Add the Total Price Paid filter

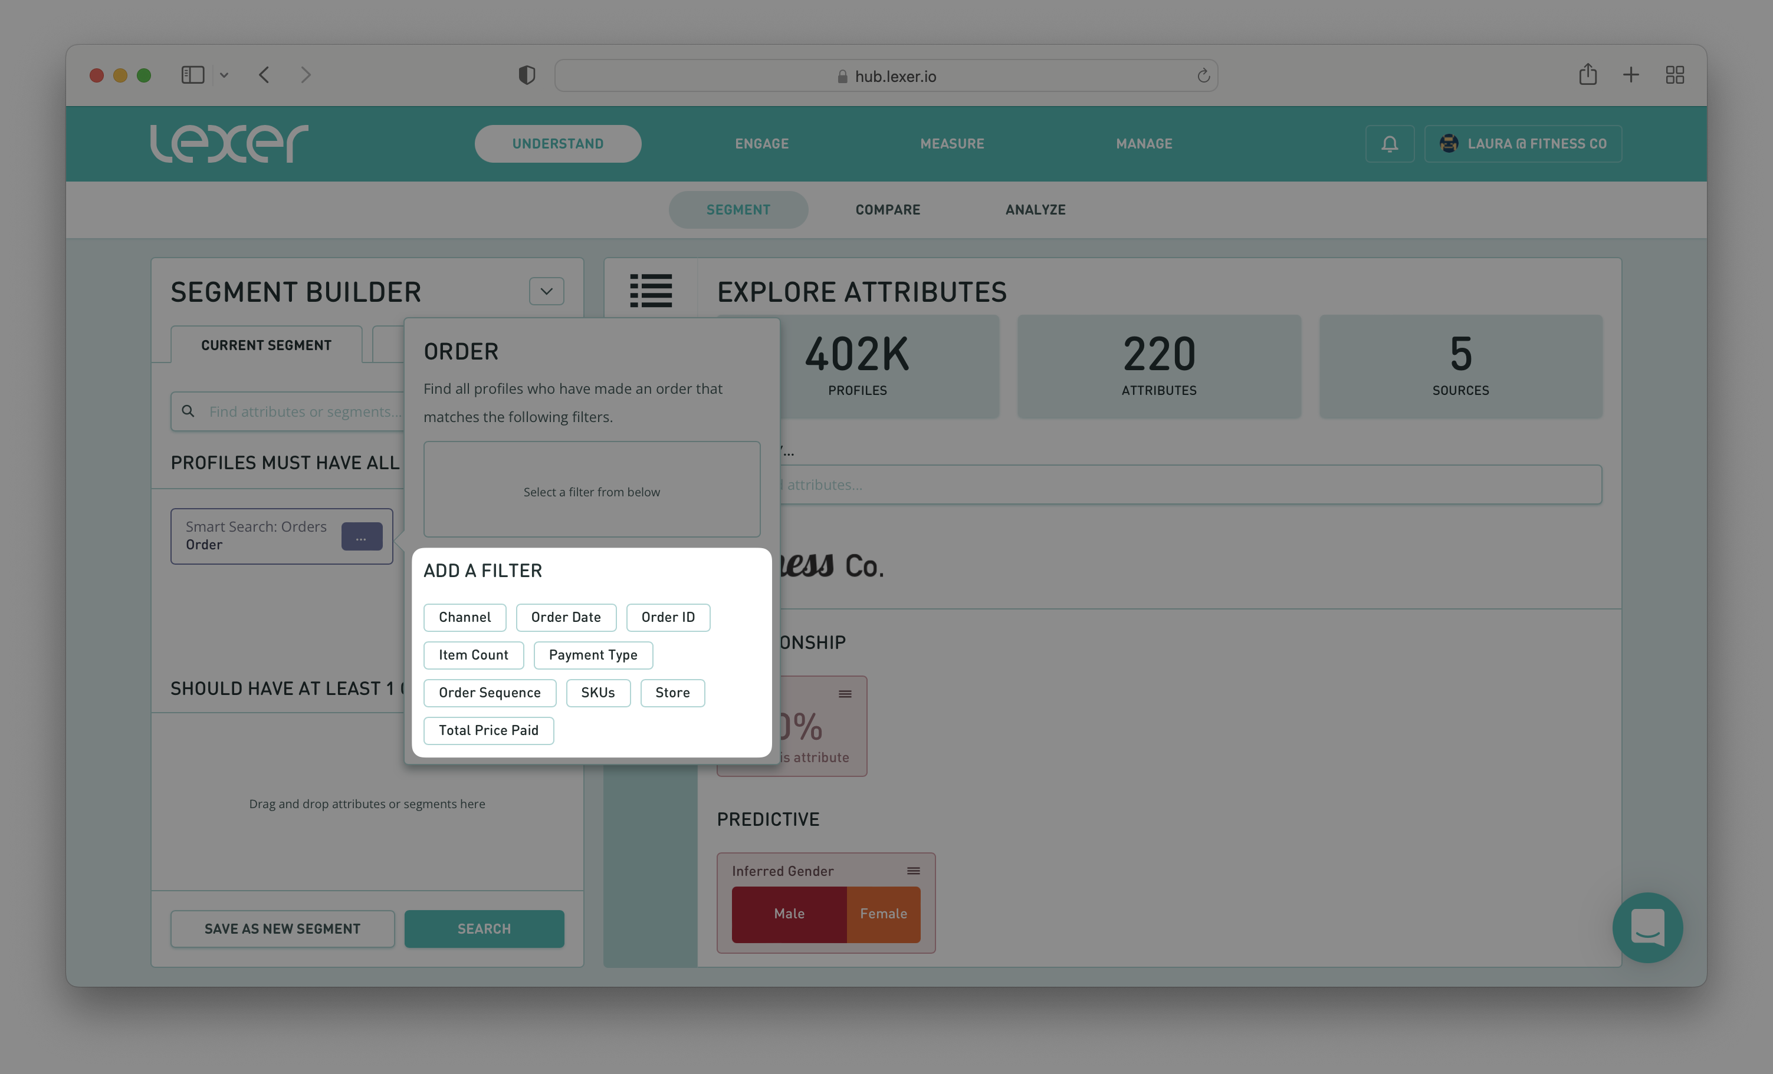[x=488, y=730]
